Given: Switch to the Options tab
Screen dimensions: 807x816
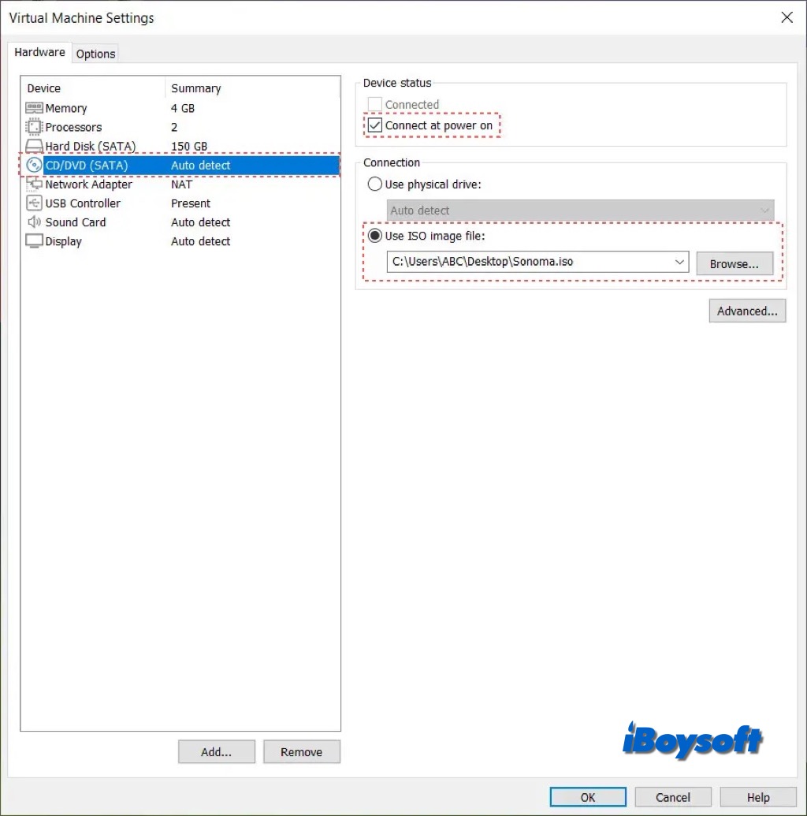Looking at the screenshot, I should click(x=96, y=54).
